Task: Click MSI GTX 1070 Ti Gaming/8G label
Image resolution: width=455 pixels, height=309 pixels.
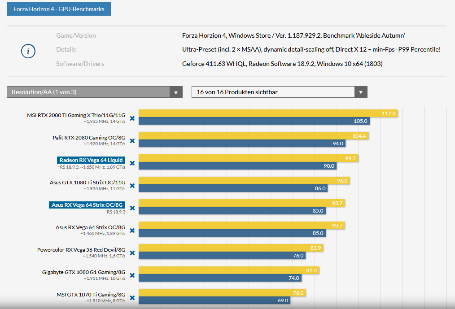Action: (91, 295)
